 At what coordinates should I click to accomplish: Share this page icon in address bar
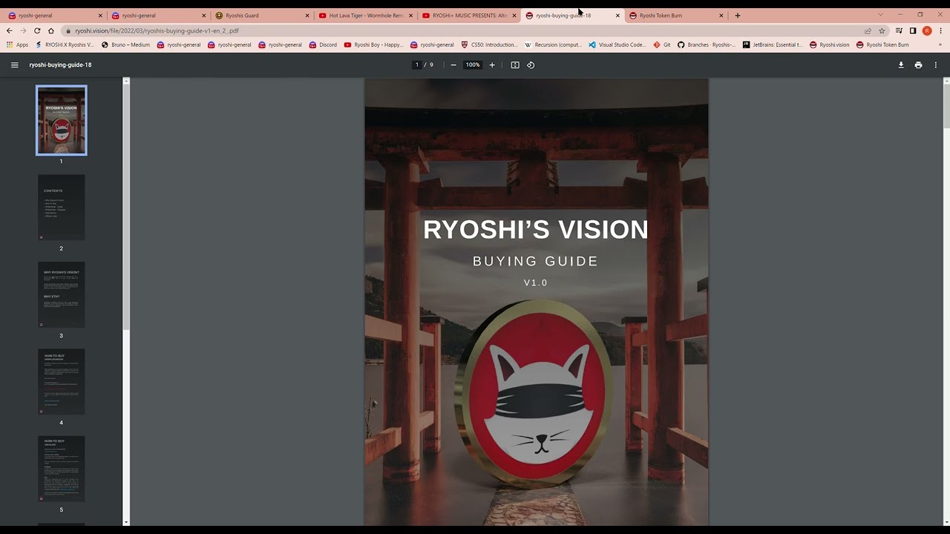pos(868,30)
